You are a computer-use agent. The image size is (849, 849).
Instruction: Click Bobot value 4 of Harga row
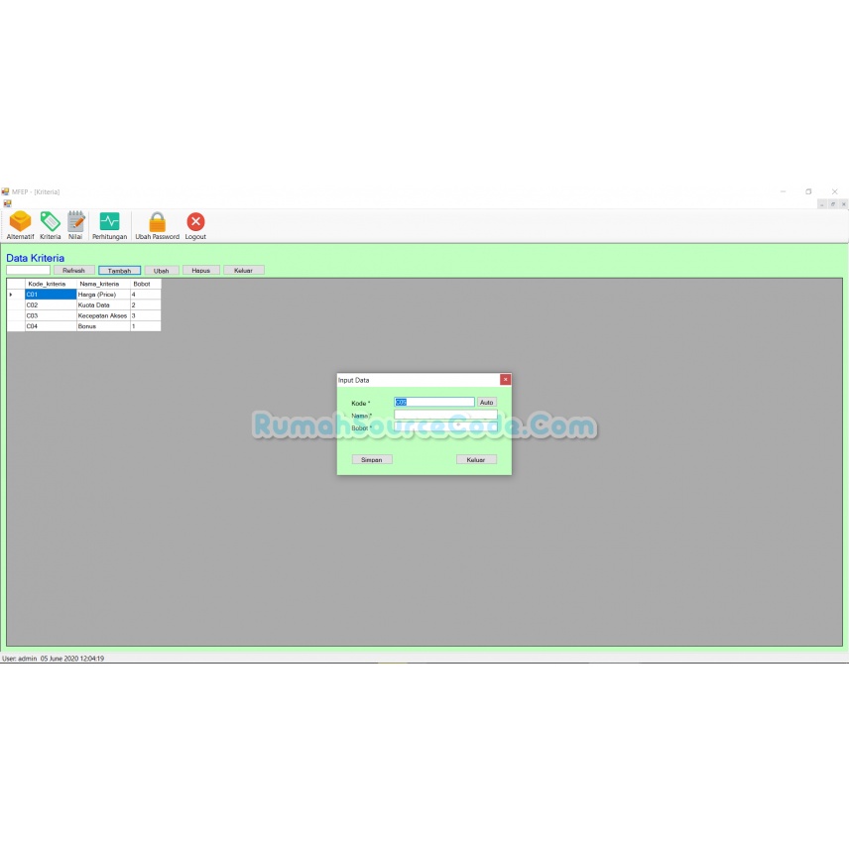(145, 295)
